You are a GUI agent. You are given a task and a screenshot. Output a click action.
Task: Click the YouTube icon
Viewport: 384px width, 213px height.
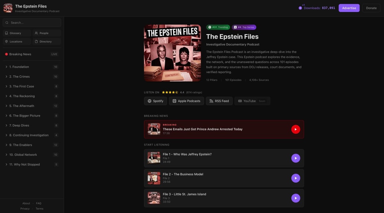pos(240,101)
